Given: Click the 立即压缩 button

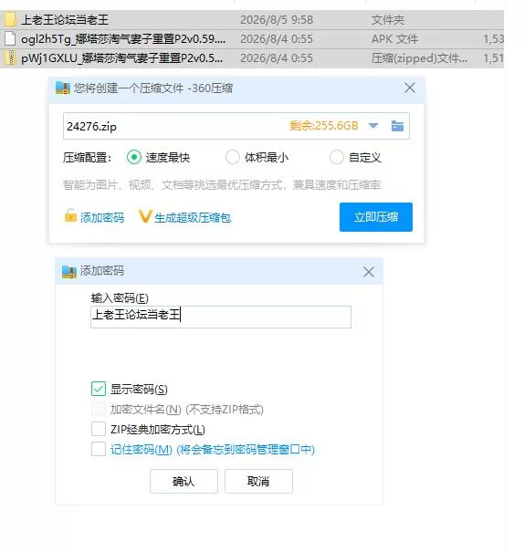Looking at the screenshot, I should 376,217.
